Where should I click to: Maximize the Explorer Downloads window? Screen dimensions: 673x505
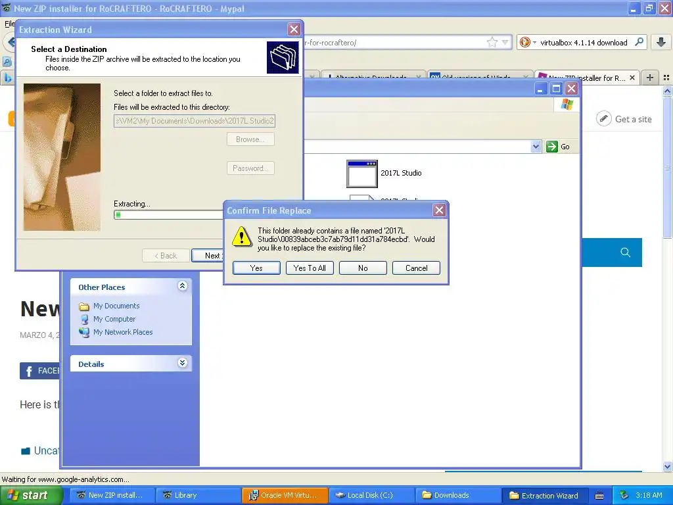point(556,89)
